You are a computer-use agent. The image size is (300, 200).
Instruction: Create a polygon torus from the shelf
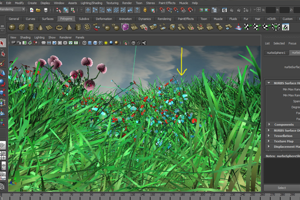click(59, 27)
